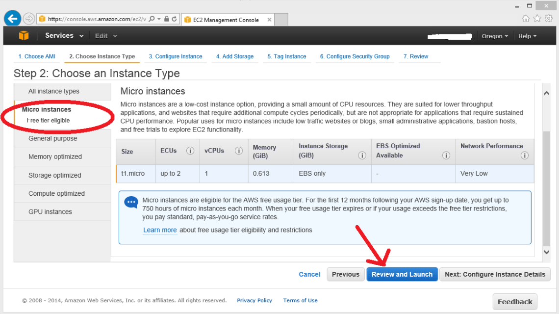Viewport: 559px width, 314px height.
Task: Click the Review and Launch button
Action: click(x=402, y=274)
